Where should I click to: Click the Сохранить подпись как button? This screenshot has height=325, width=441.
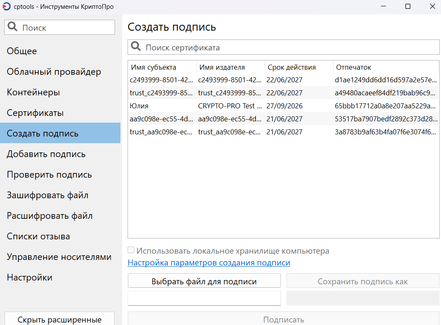pos(363,281)
